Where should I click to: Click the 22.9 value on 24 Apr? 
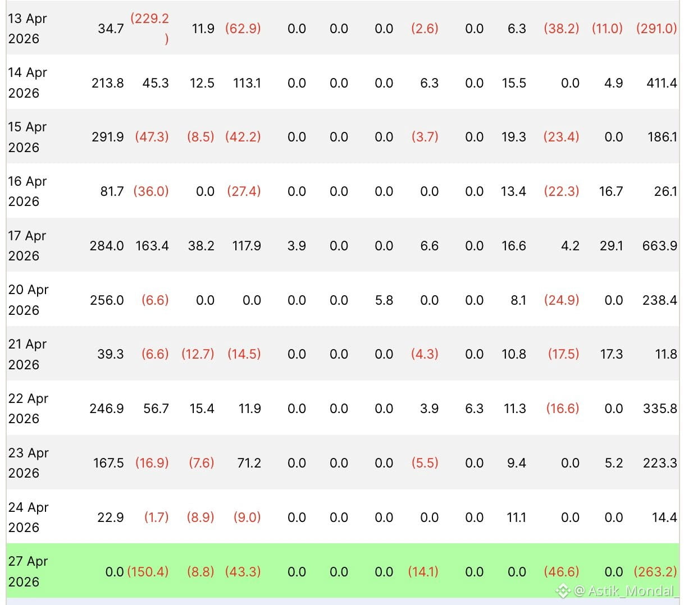111,517
